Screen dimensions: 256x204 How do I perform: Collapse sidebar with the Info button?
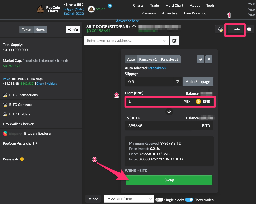[73, 30]
